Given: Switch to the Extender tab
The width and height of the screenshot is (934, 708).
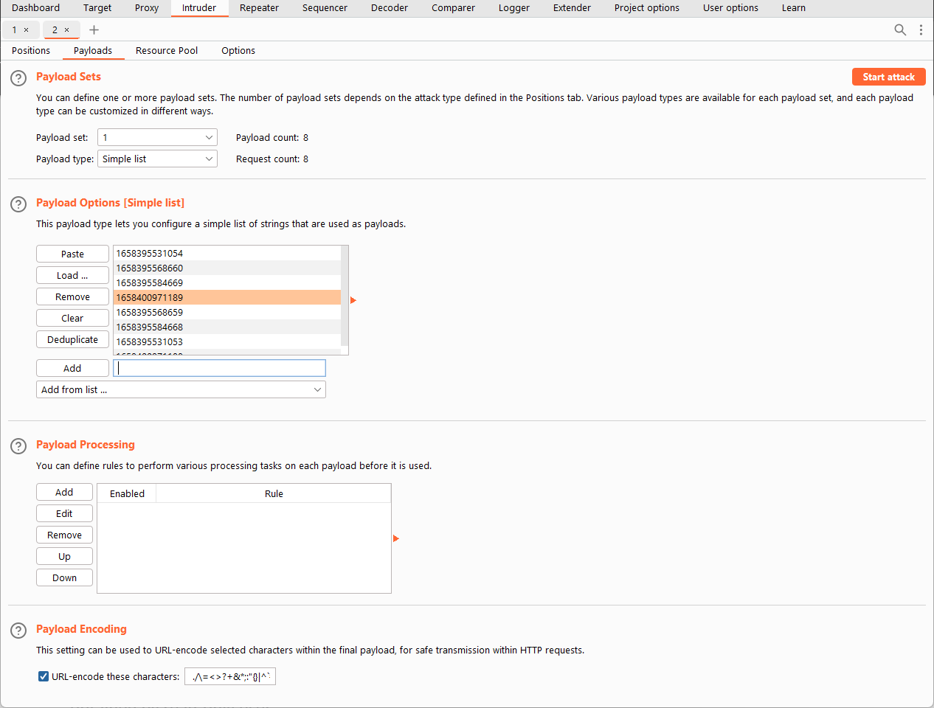Looking at the screenshot, I should [x=572, y=8].
